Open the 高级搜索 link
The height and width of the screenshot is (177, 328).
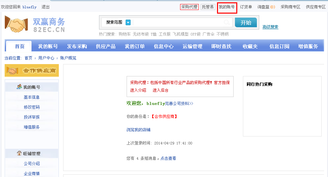click(270, 27)
